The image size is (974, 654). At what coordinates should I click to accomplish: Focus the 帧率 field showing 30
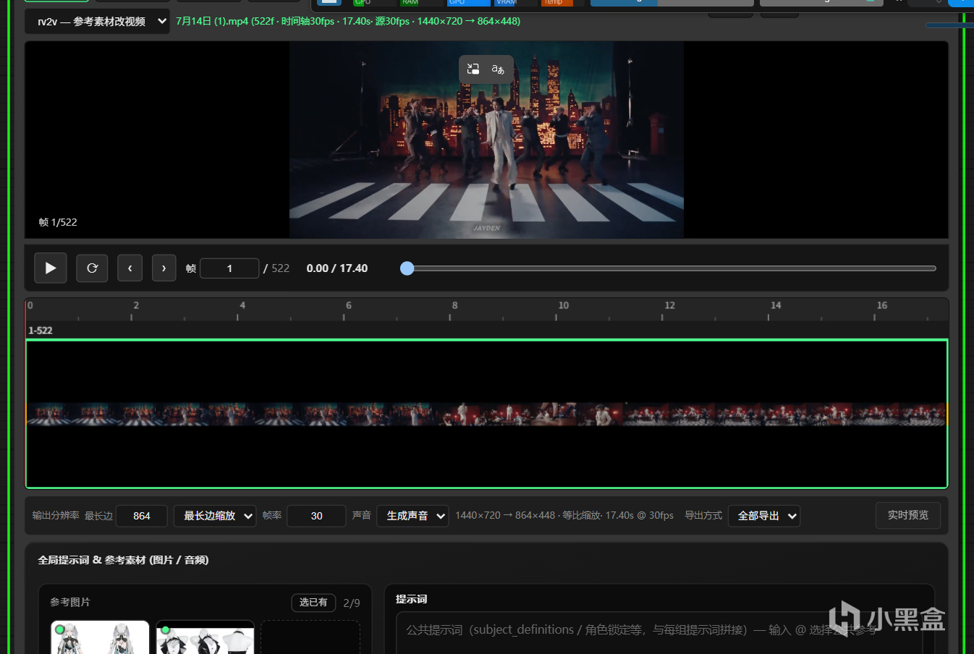316,516
